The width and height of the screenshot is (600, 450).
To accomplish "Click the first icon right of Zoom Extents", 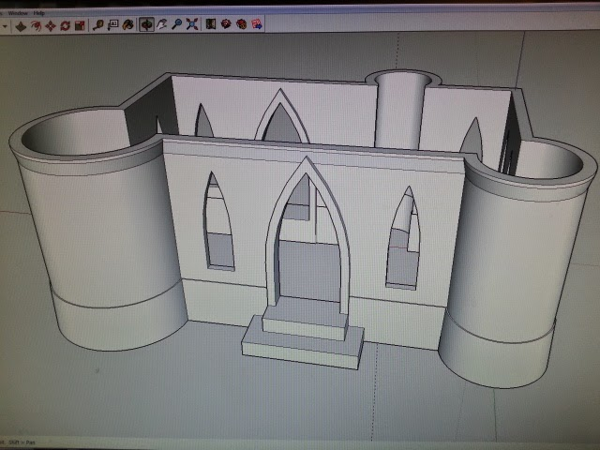I will coord(211,25).
